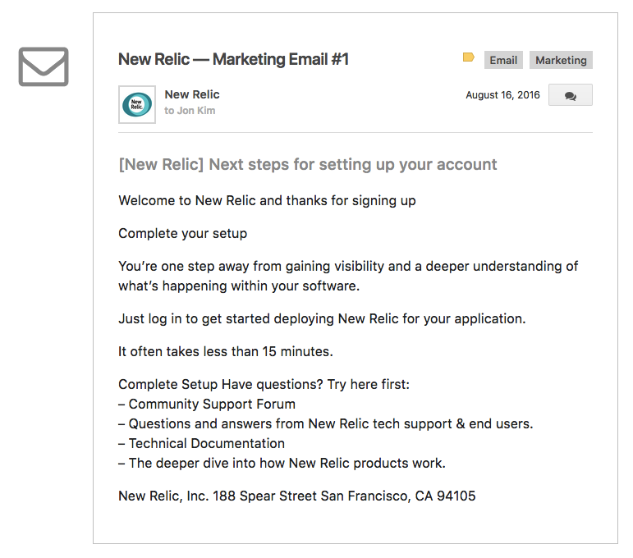Click the New Relic, Inc. address line
Screen dimensions: 633x558
click(296, 496)
